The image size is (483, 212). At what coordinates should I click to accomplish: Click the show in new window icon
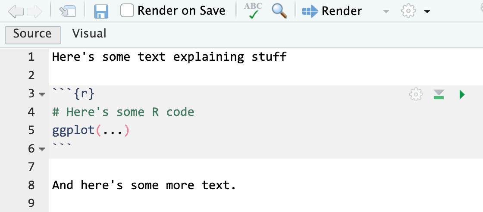point(67,11)
